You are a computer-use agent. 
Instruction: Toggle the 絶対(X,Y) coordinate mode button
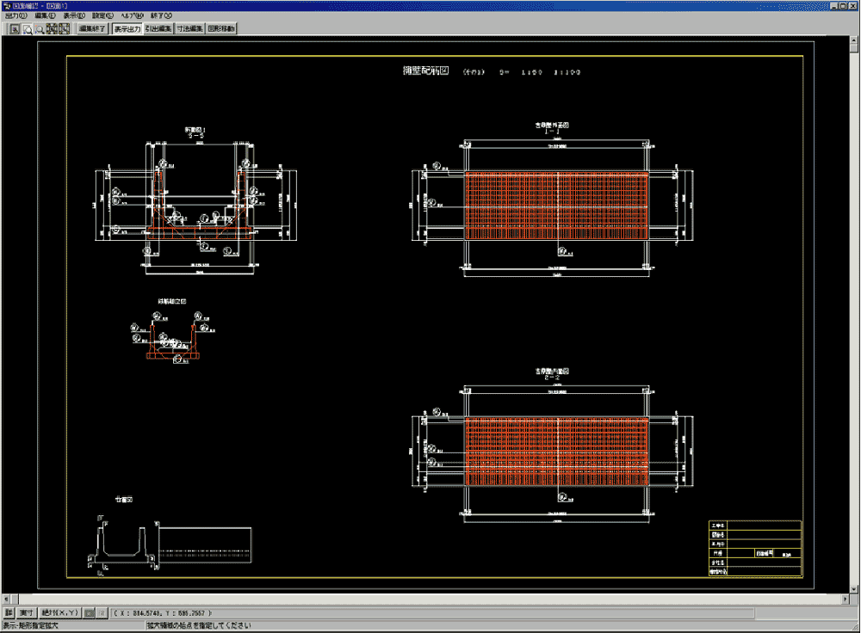tap(60, 613)
